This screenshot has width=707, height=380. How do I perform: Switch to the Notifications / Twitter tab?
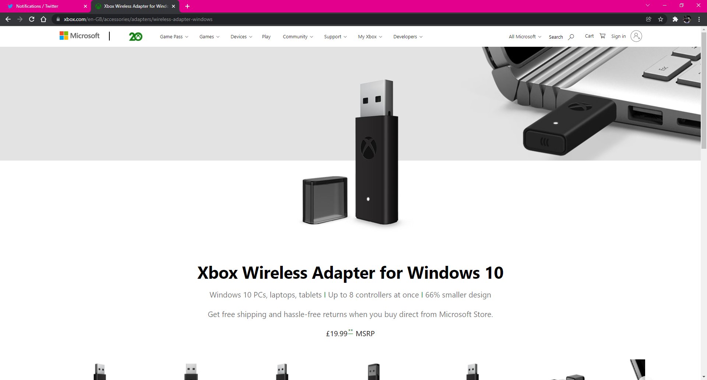(47, 6)
